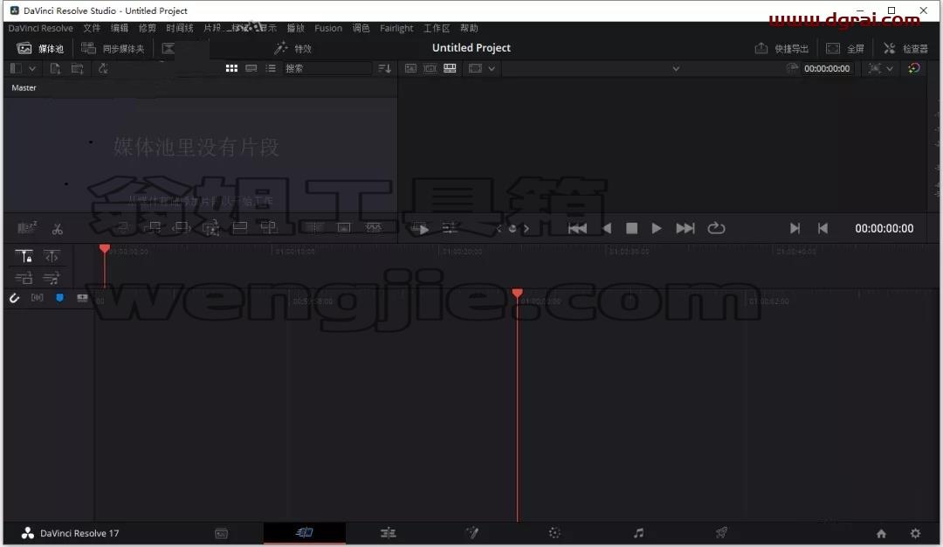Open the 检查器 inspector

click(x=905, y=49)
